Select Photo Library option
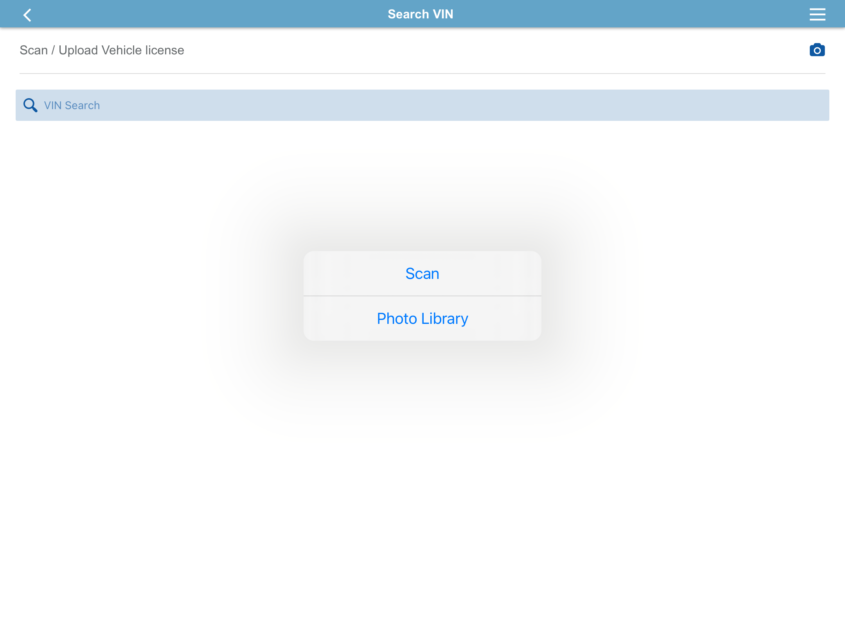Screen dimensions: 845x618 coord(422,318)
